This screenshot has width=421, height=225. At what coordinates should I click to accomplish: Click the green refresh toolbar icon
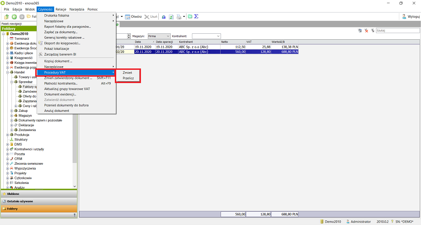coord(171,17)
